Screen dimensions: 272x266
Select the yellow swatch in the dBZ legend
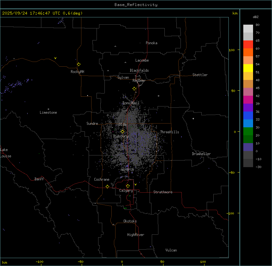(x=248, y=68)
